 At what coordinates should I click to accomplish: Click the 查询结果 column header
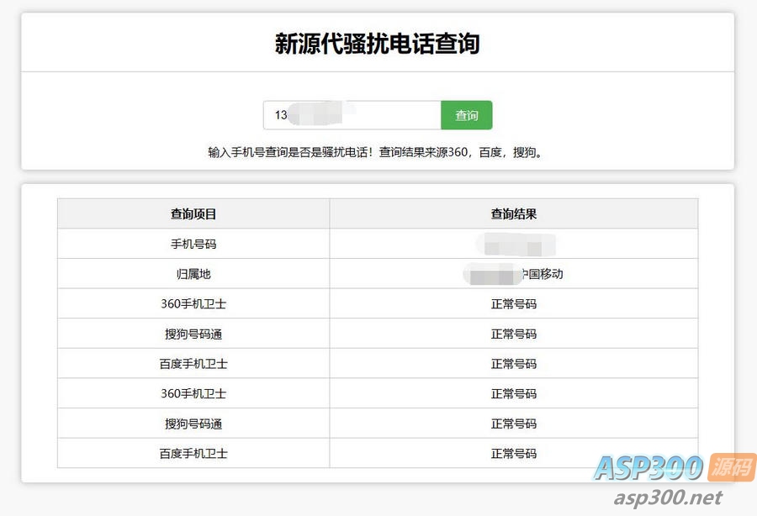coord(514,213)
